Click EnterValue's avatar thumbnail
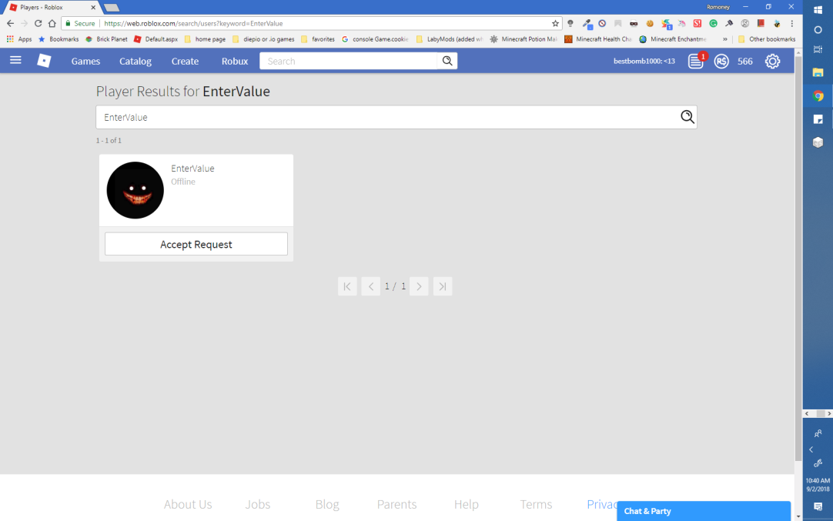 coord(135,190)
